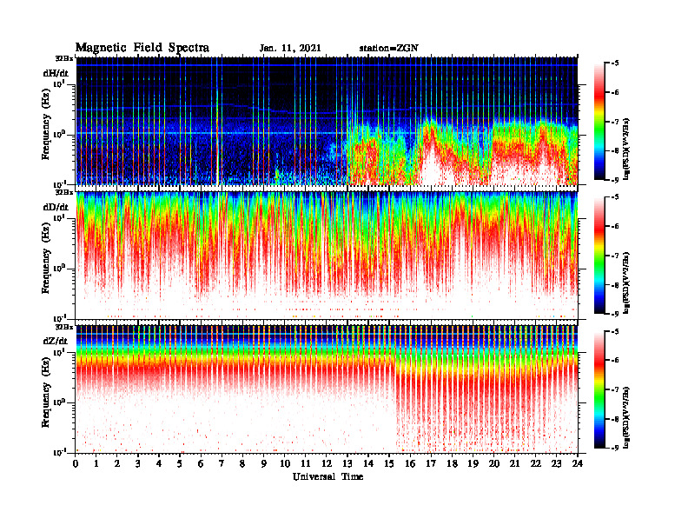Select hour 24 on the Universal Time axis
The image size is (688, 532).
(x=578, y=464)
